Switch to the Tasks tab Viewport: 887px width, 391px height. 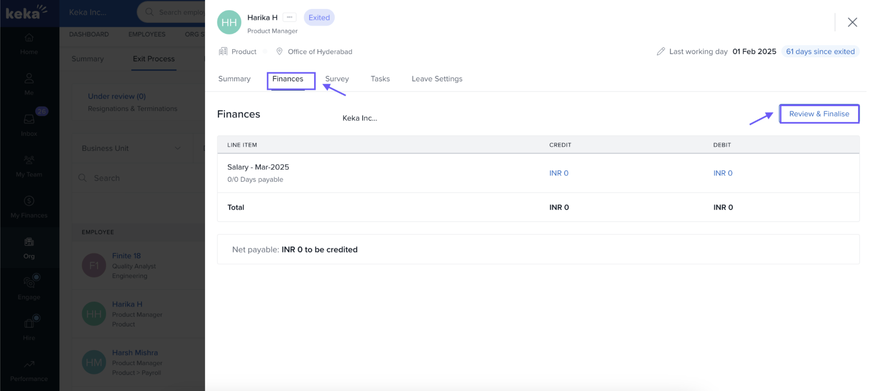click(380, 79)
